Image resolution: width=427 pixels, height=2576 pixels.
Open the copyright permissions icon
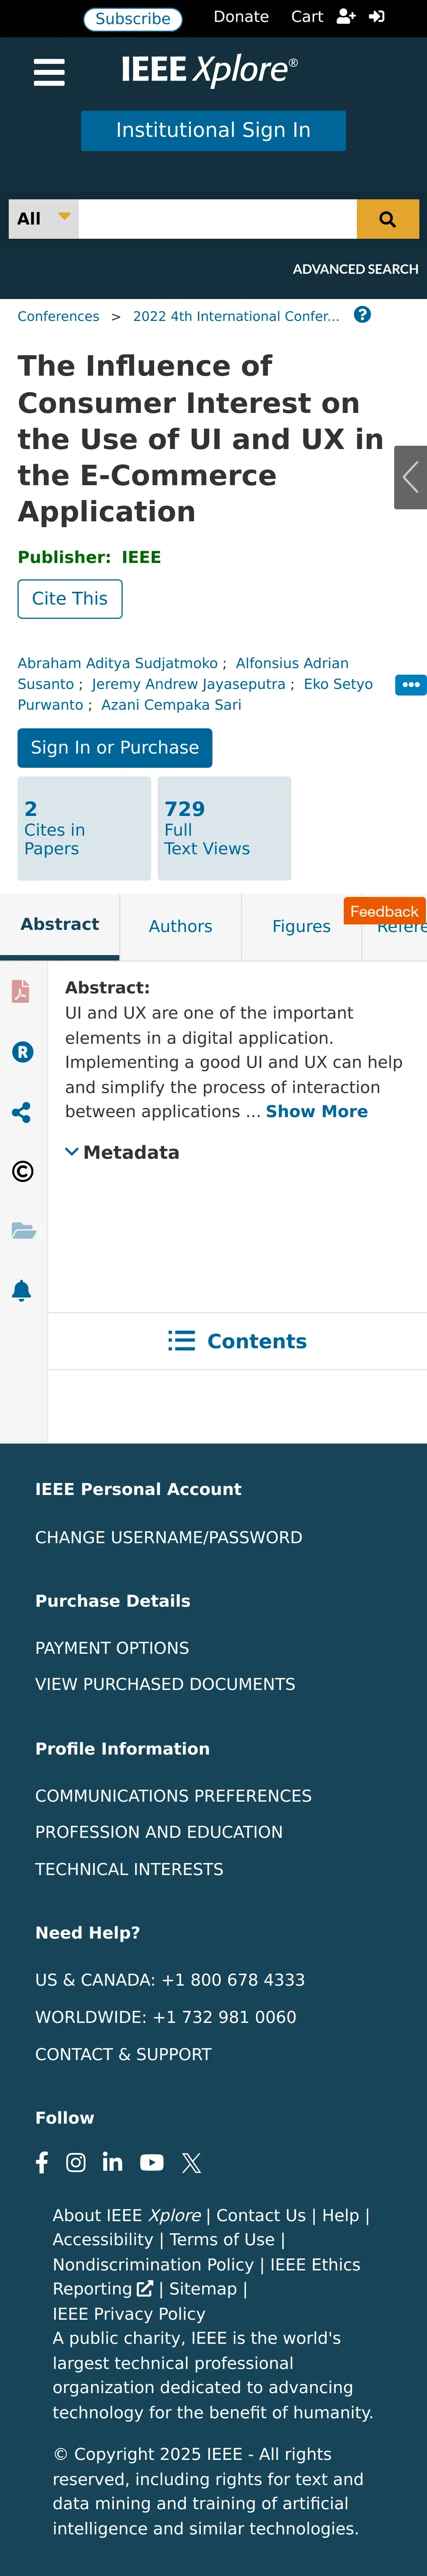22,1171
